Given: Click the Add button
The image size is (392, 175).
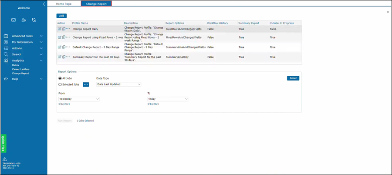Looking at the screenshot, I should coord(62,16).
